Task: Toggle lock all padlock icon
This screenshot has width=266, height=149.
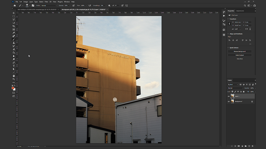Action: click(x=244, y=91)
